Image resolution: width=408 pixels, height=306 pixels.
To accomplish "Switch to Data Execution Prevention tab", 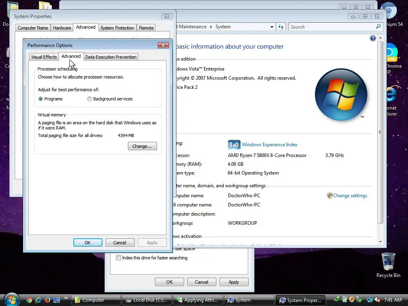I will 111,57.
